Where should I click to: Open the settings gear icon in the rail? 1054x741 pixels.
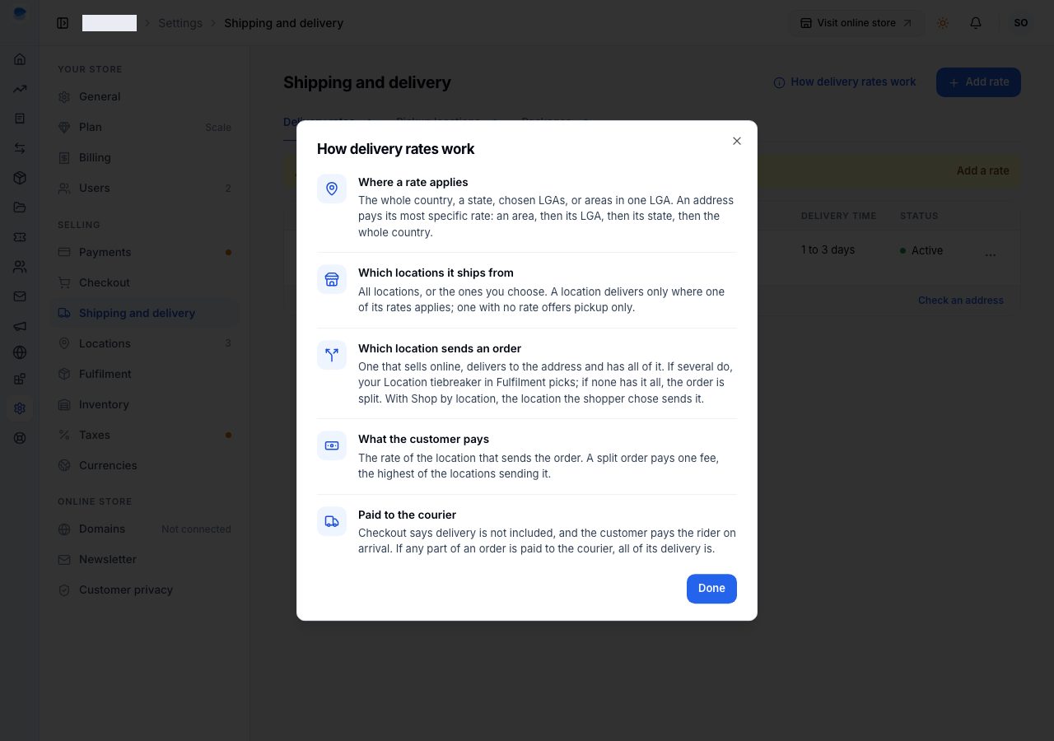click(20, 408)
